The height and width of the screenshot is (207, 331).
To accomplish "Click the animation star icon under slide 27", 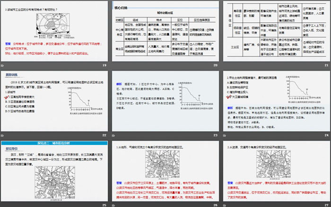I will [x=225, y=205].
